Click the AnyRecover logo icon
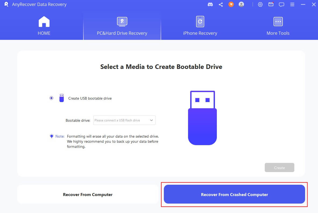This screenshot has height=213, width=318. pos(6,5)
